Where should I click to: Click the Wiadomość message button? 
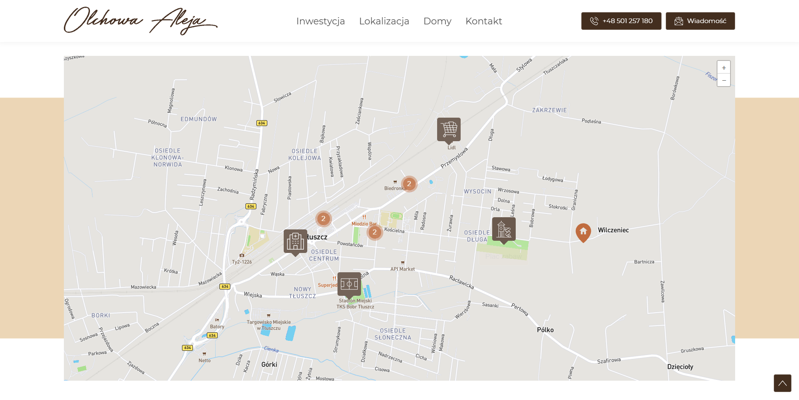coord(700,21)
